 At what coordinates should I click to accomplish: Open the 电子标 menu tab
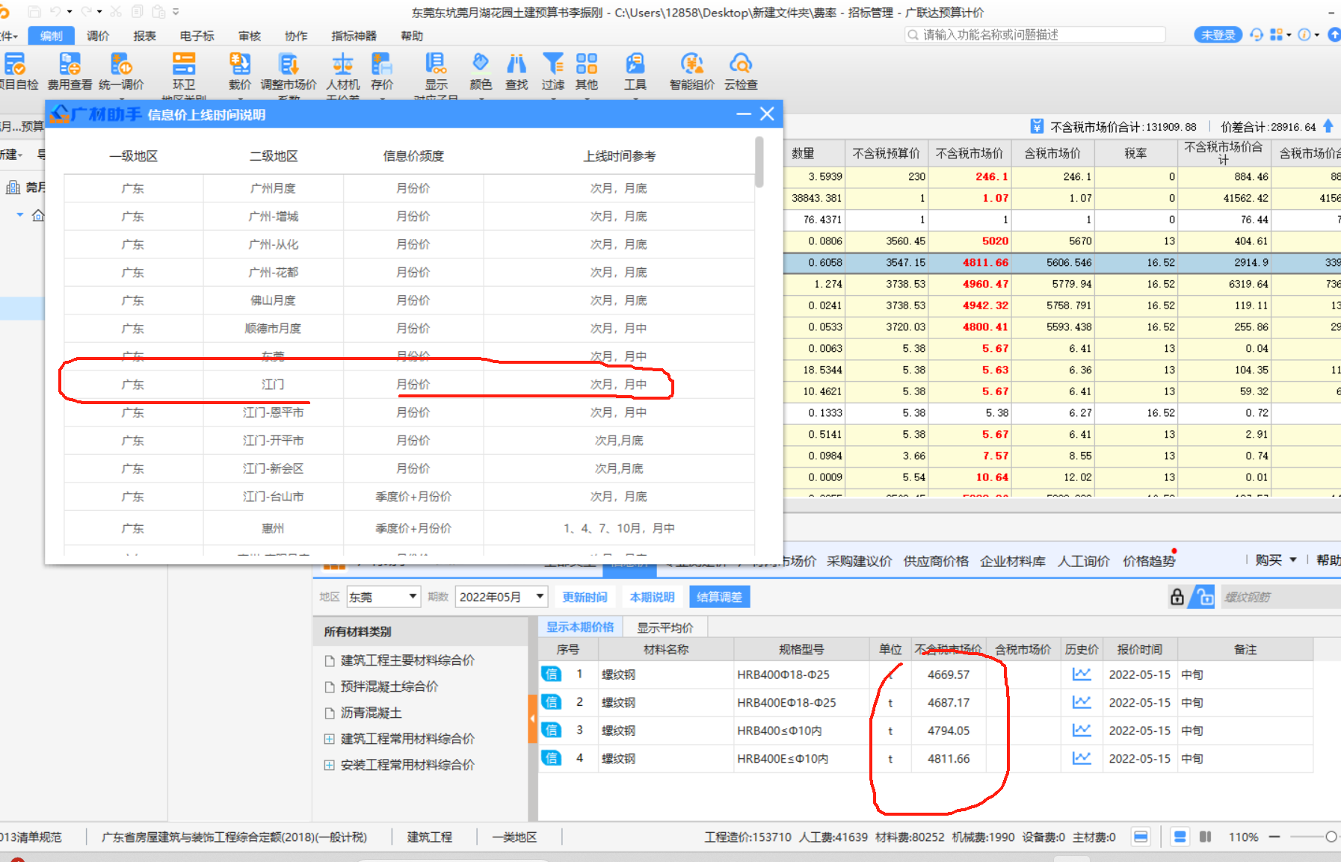197,36
